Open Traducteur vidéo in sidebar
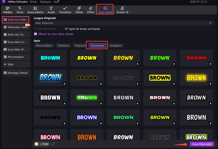Viewport: 218px width, 149px height. coord(16,27)
